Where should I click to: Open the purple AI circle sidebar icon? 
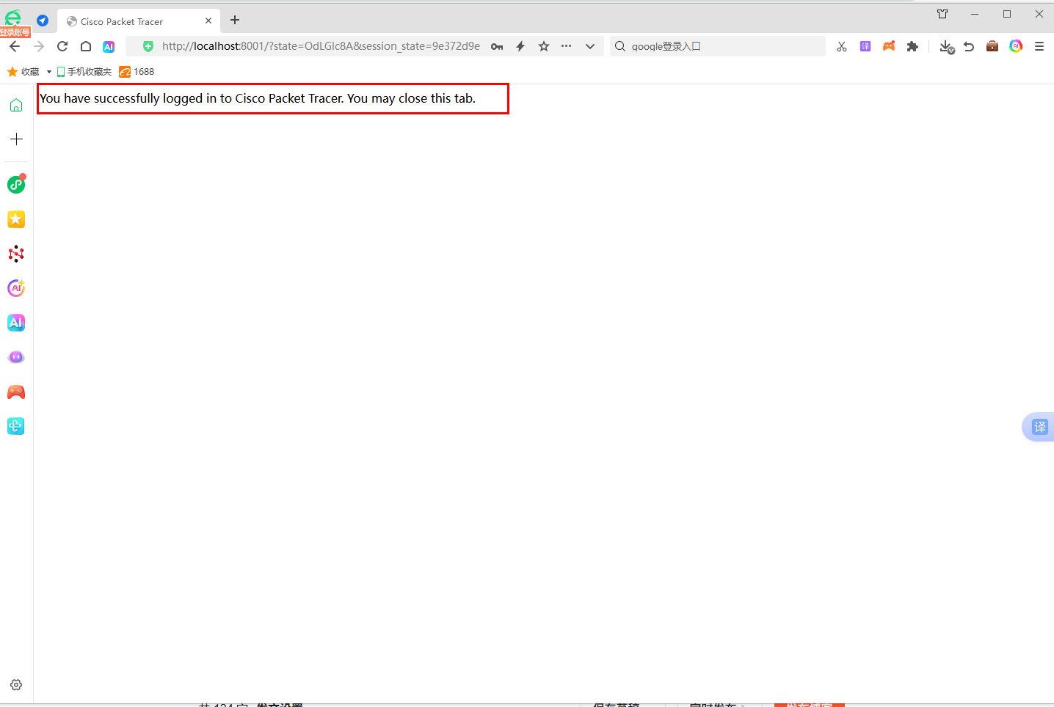click(16, 288)
